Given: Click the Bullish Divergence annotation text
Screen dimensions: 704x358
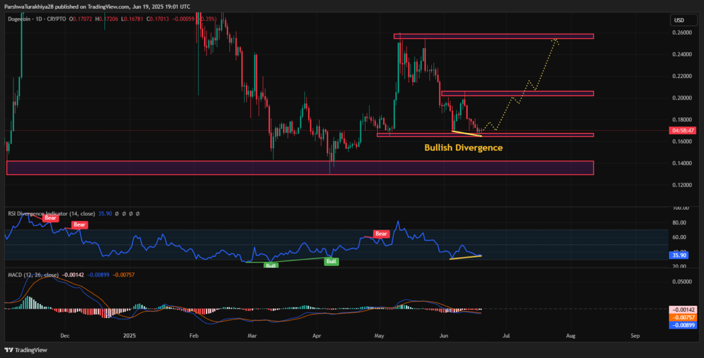Looking at the screenshot, I should coord(463,148).
